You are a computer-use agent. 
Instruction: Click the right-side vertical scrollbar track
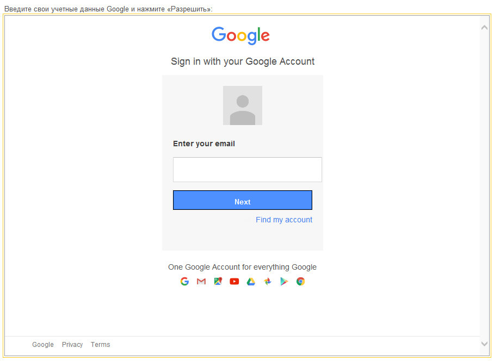coord(484,185)
